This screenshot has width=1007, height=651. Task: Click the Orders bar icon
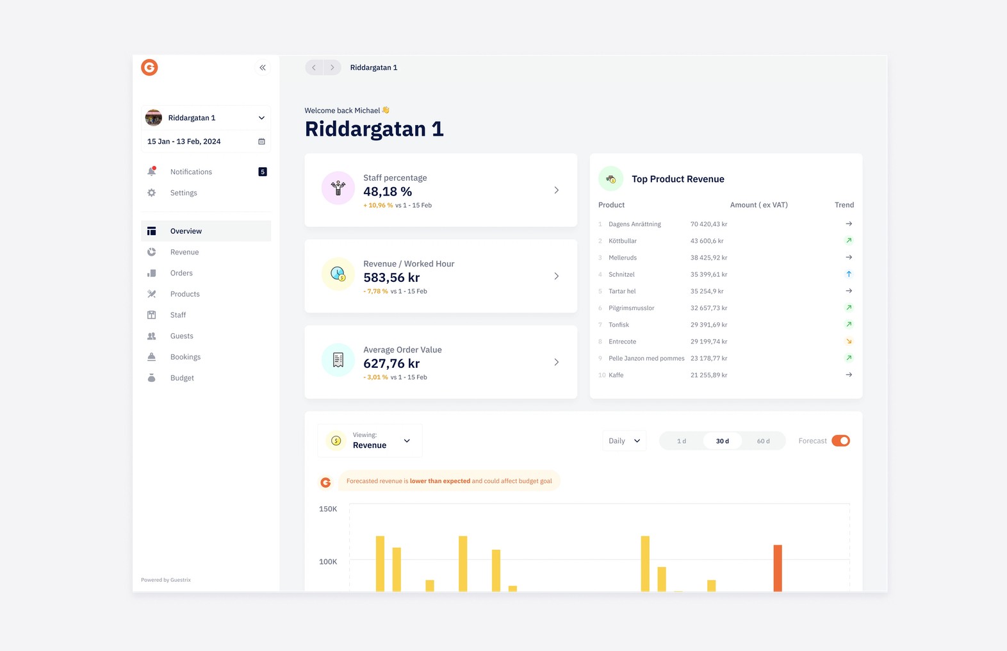[152, 273]
